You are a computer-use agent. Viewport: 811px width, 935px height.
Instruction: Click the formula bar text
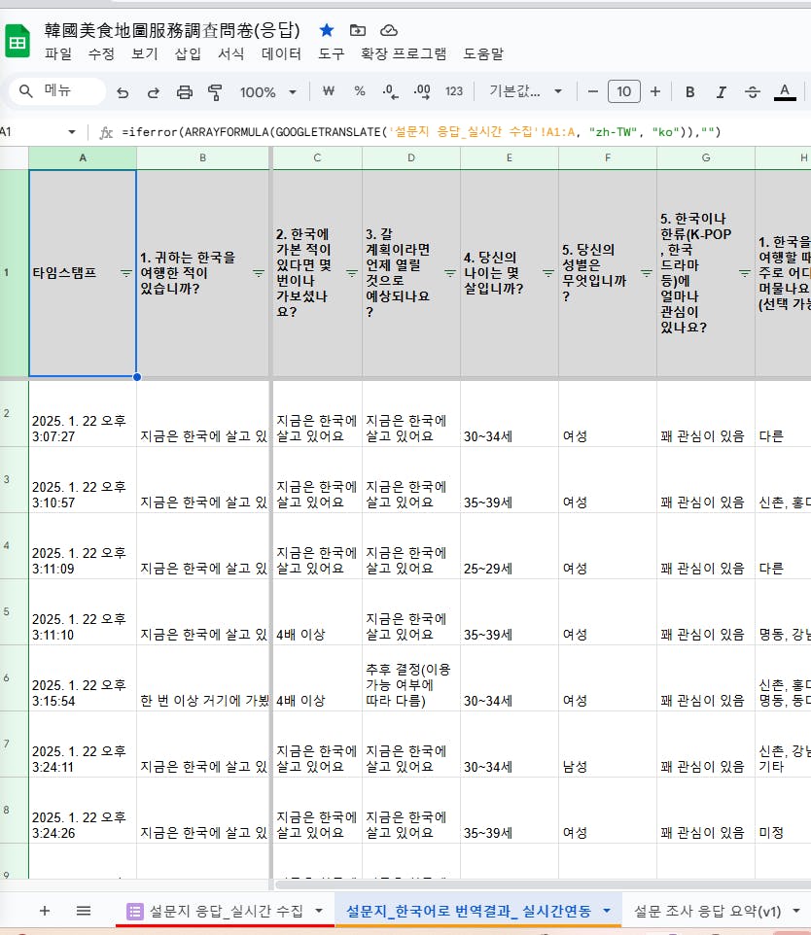(x=421, y=132)
